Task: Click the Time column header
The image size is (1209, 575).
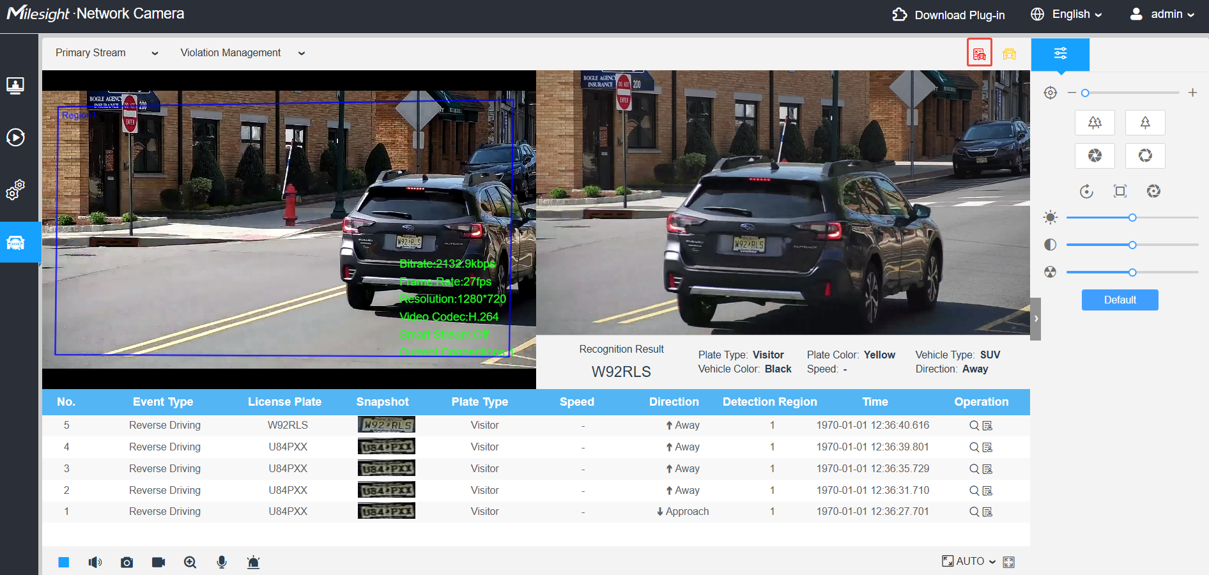Action: (875, 402)
